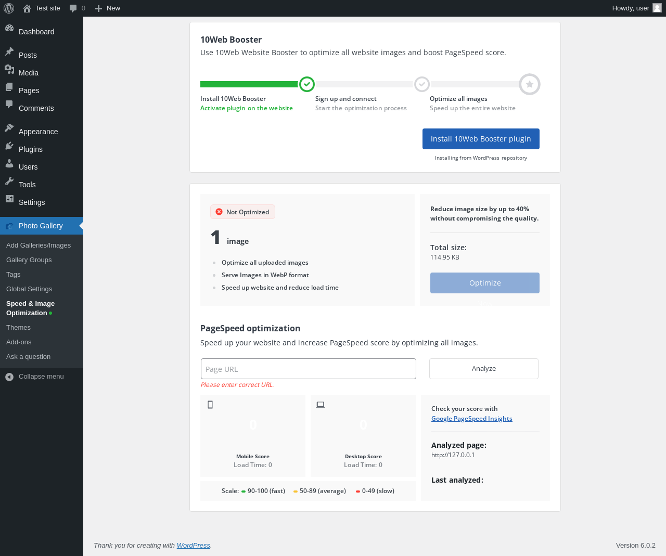Click 'Version 6.0.2' footer text

click(x=636, y=546)
